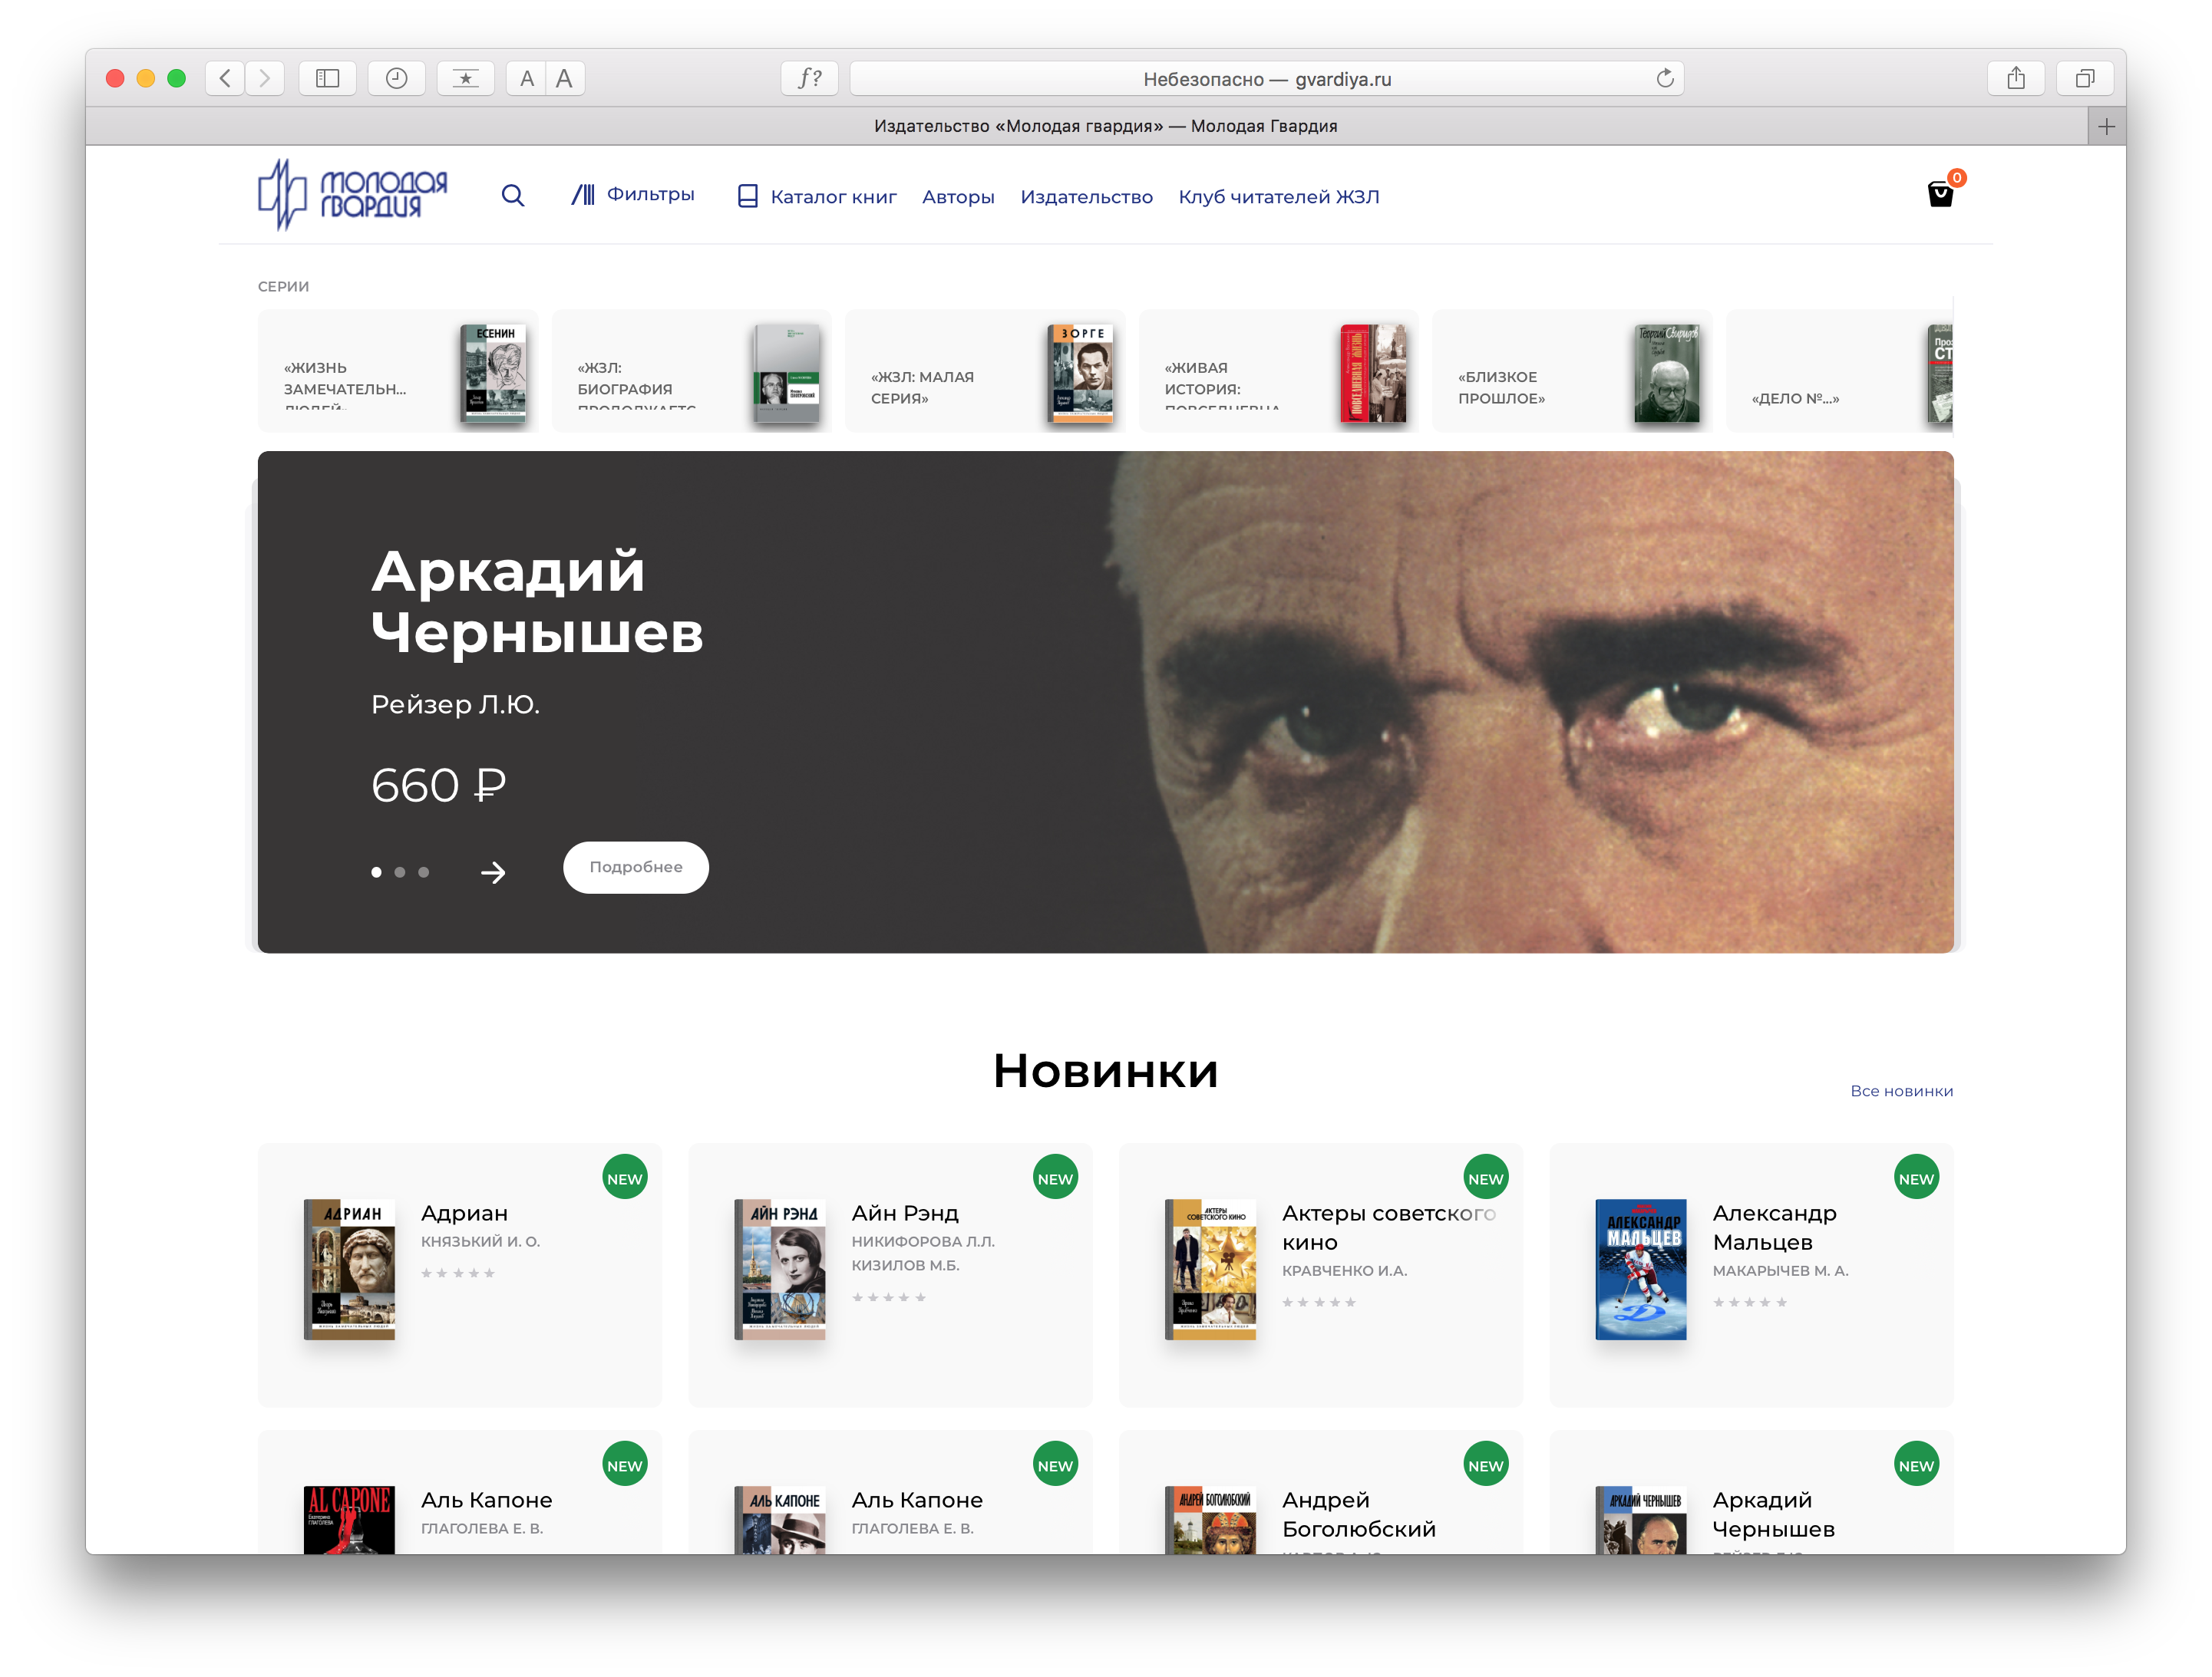Open the Все новинки link

1901,1090
